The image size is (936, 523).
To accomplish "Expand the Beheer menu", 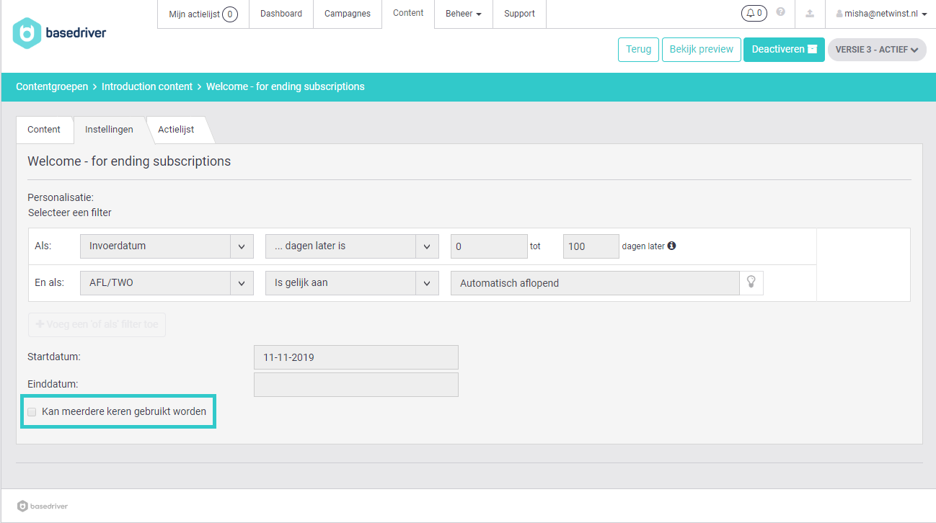I will pyautogui.click(x=464, y=14).
